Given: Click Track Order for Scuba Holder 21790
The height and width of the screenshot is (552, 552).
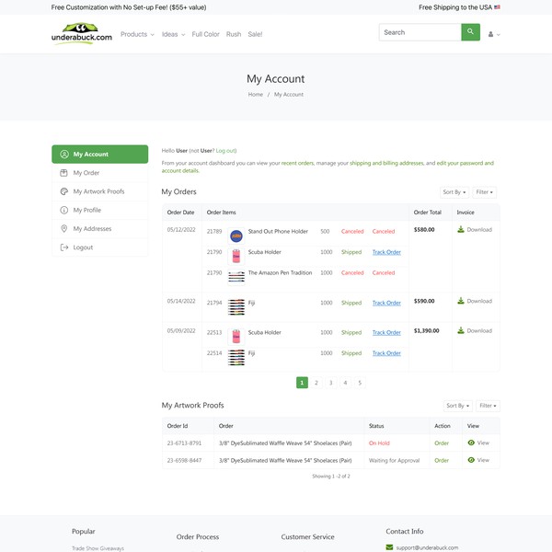Looking at the screenshot, I should (x=386, y=252).
